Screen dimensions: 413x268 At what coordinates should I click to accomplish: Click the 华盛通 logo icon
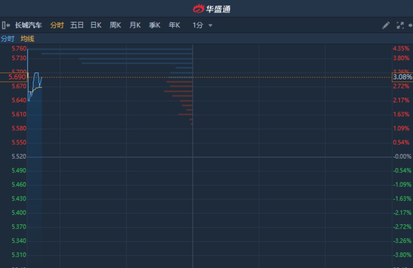pos(198,9)
